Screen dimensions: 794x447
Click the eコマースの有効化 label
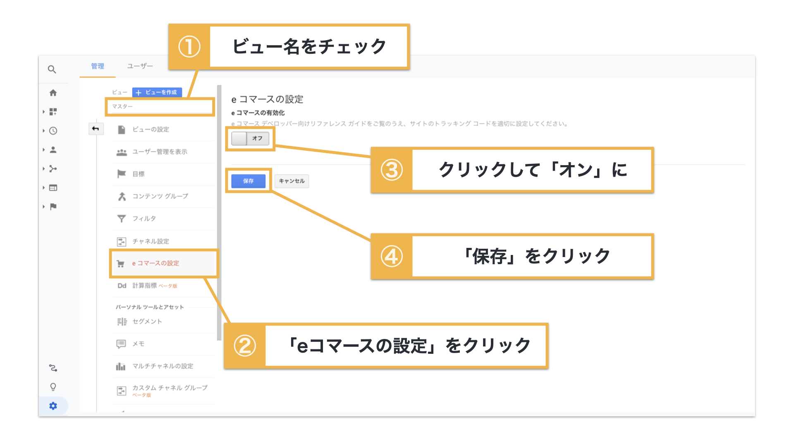click(258, 113)
